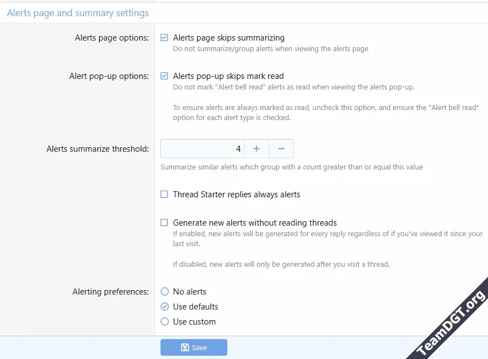Uncheck Alerts pop-up skips mark read
The height and width of the screenshot is (359, 488).
[164, 76]
